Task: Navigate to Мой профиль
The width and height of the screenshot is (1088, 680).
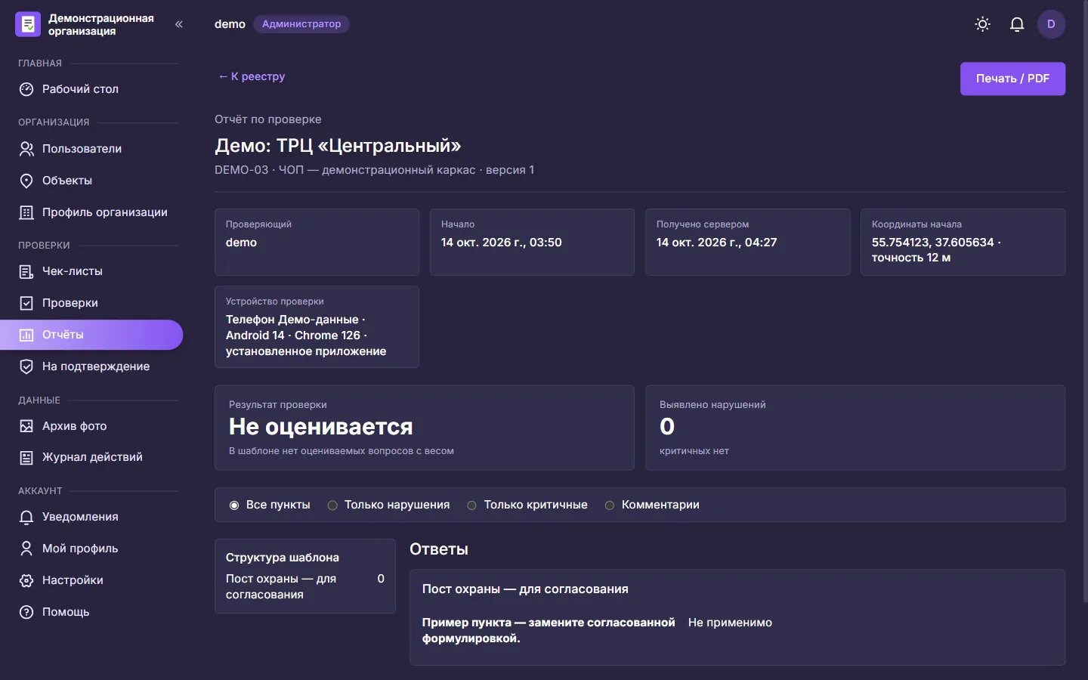Action: pos(91,549)
